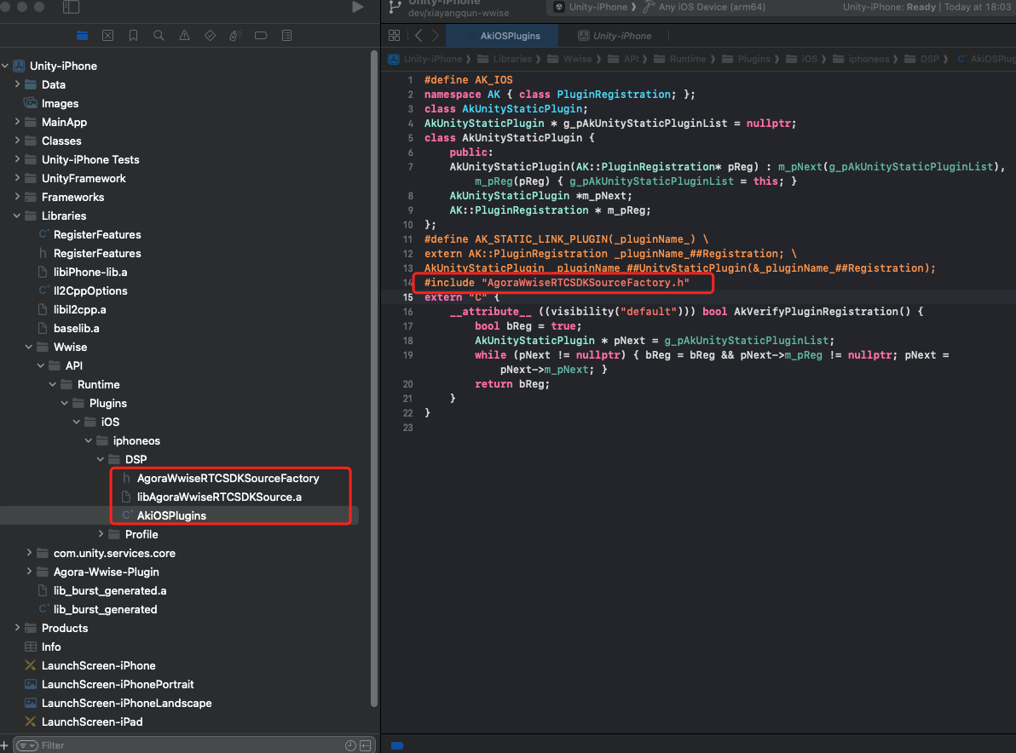The width and height of the screenshot is (1016, 753).
Task: Click Runtime in the breadcrumb path
Action: 680,59
